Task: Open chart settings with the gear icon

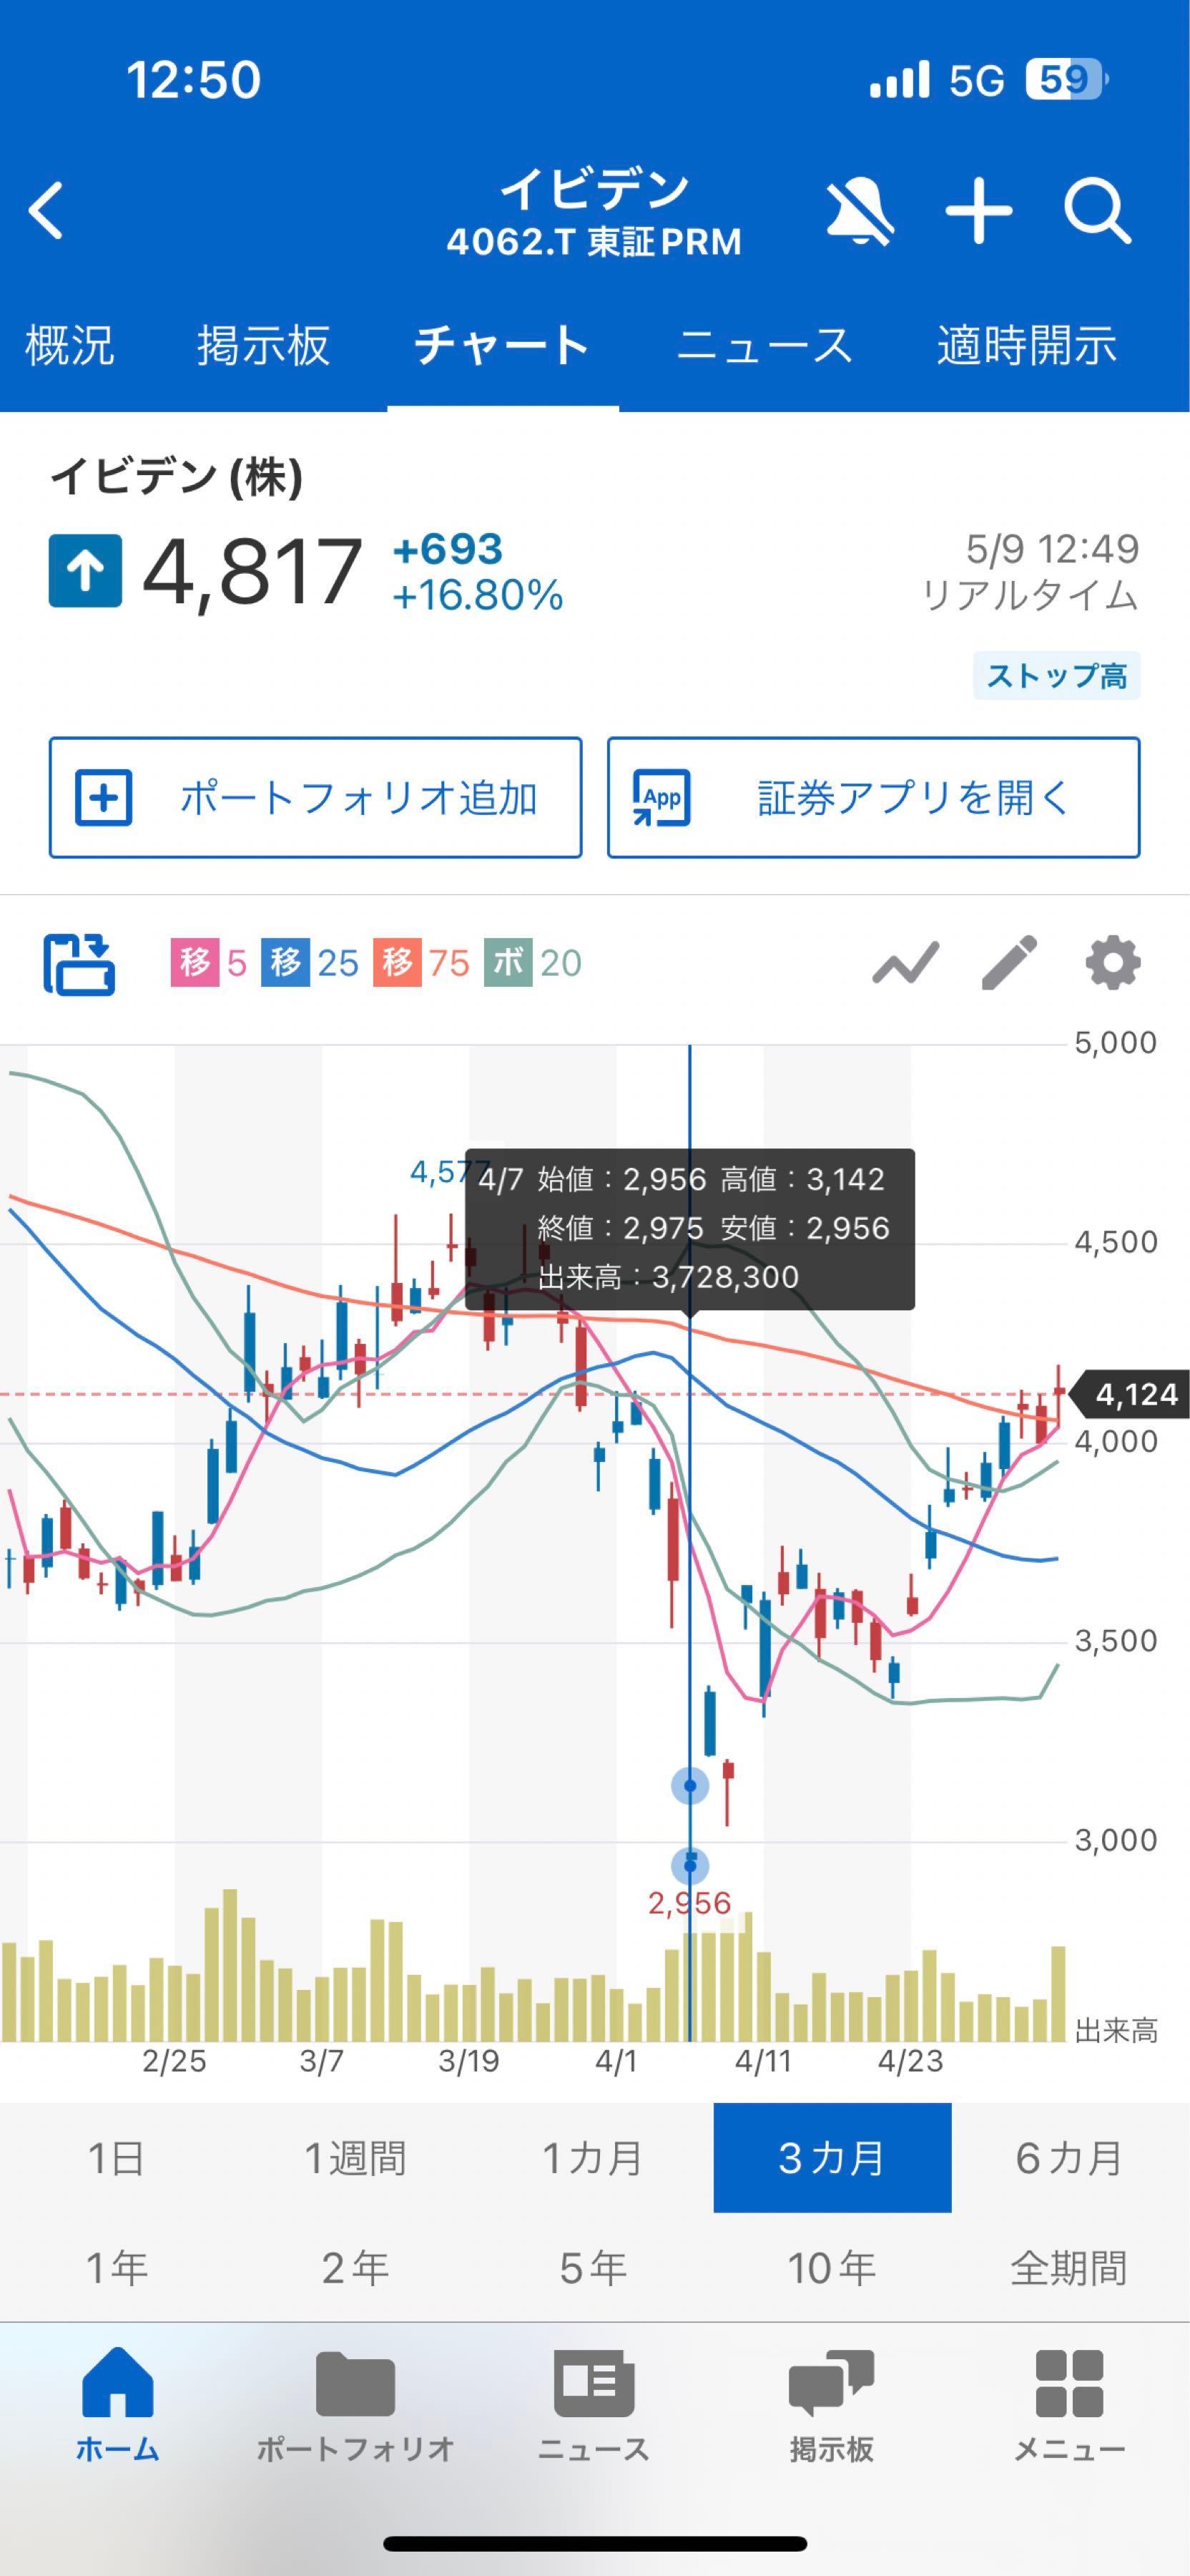Action: coord(1112,962)
